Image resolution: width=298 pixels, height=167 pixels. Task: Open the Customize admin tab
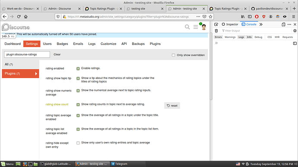[108, 44]
